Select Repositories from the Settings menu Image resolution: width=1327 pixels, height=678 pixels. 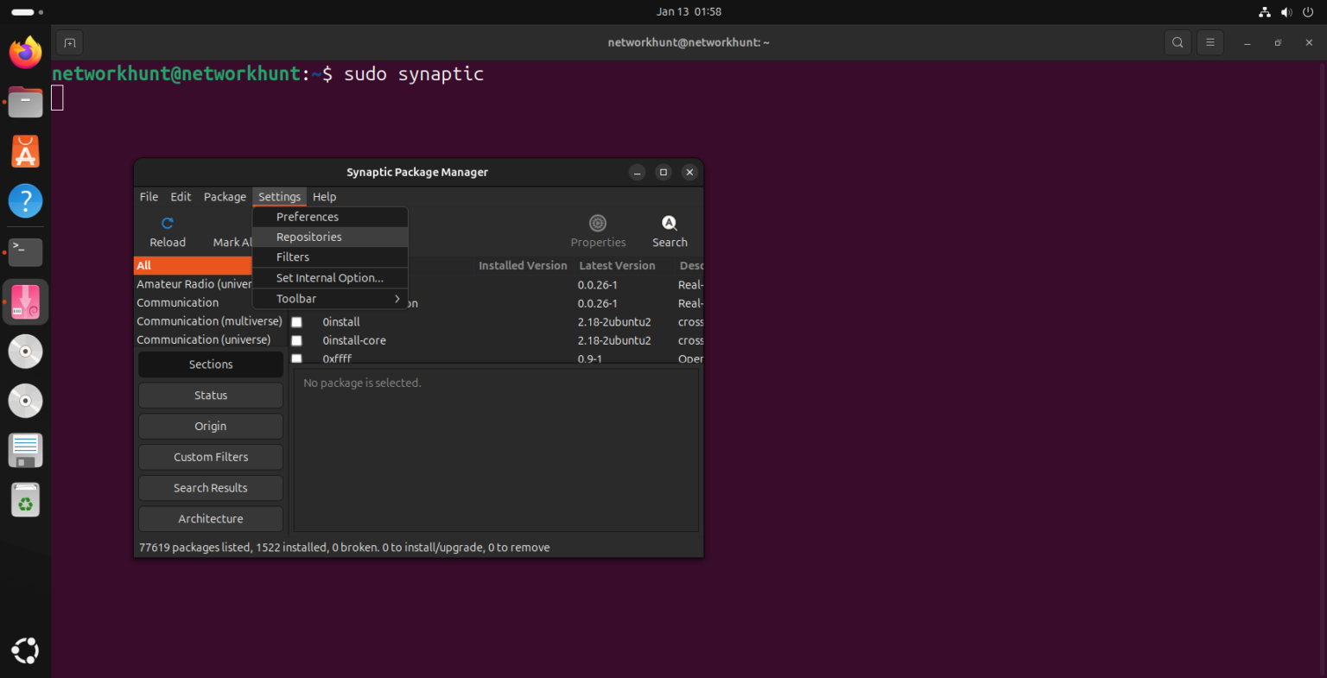[x=308, y=237]
